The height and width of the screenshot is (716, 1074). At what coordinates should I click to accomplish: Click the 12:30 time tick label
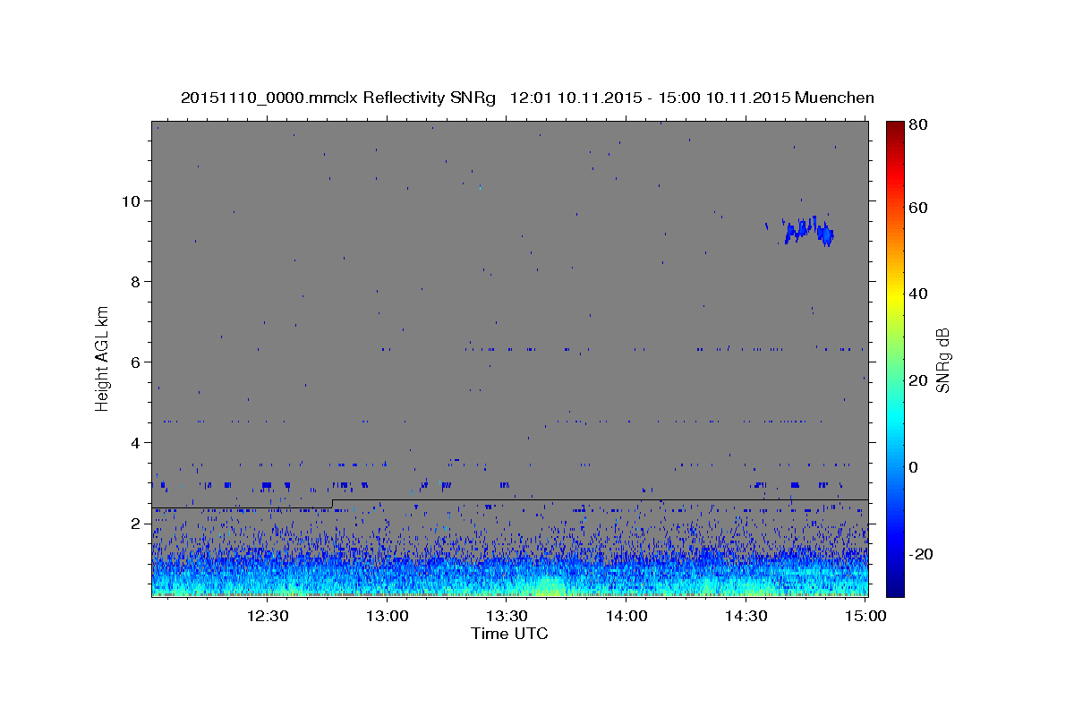click(268, 617)
